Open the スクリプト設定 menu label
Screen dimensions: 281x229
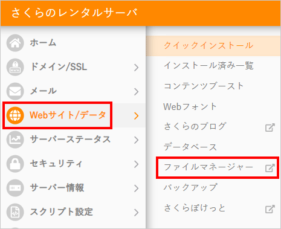[x=61, y=211]
